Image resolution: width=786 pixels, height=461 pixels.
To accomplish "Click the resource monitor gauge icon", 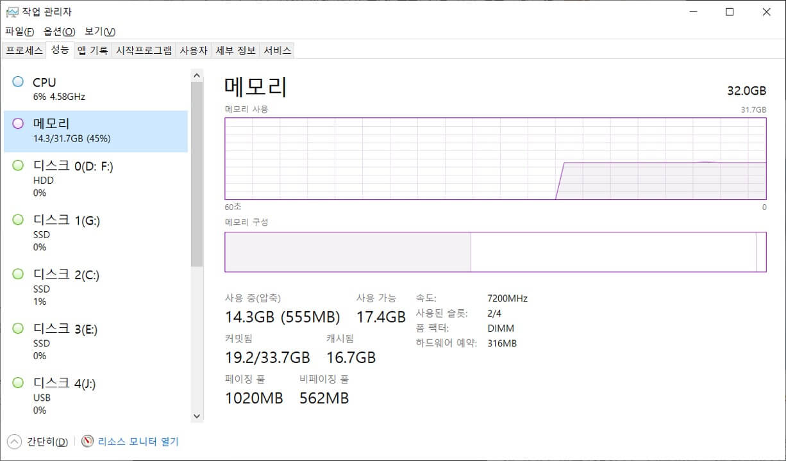I will coord(88,441).
